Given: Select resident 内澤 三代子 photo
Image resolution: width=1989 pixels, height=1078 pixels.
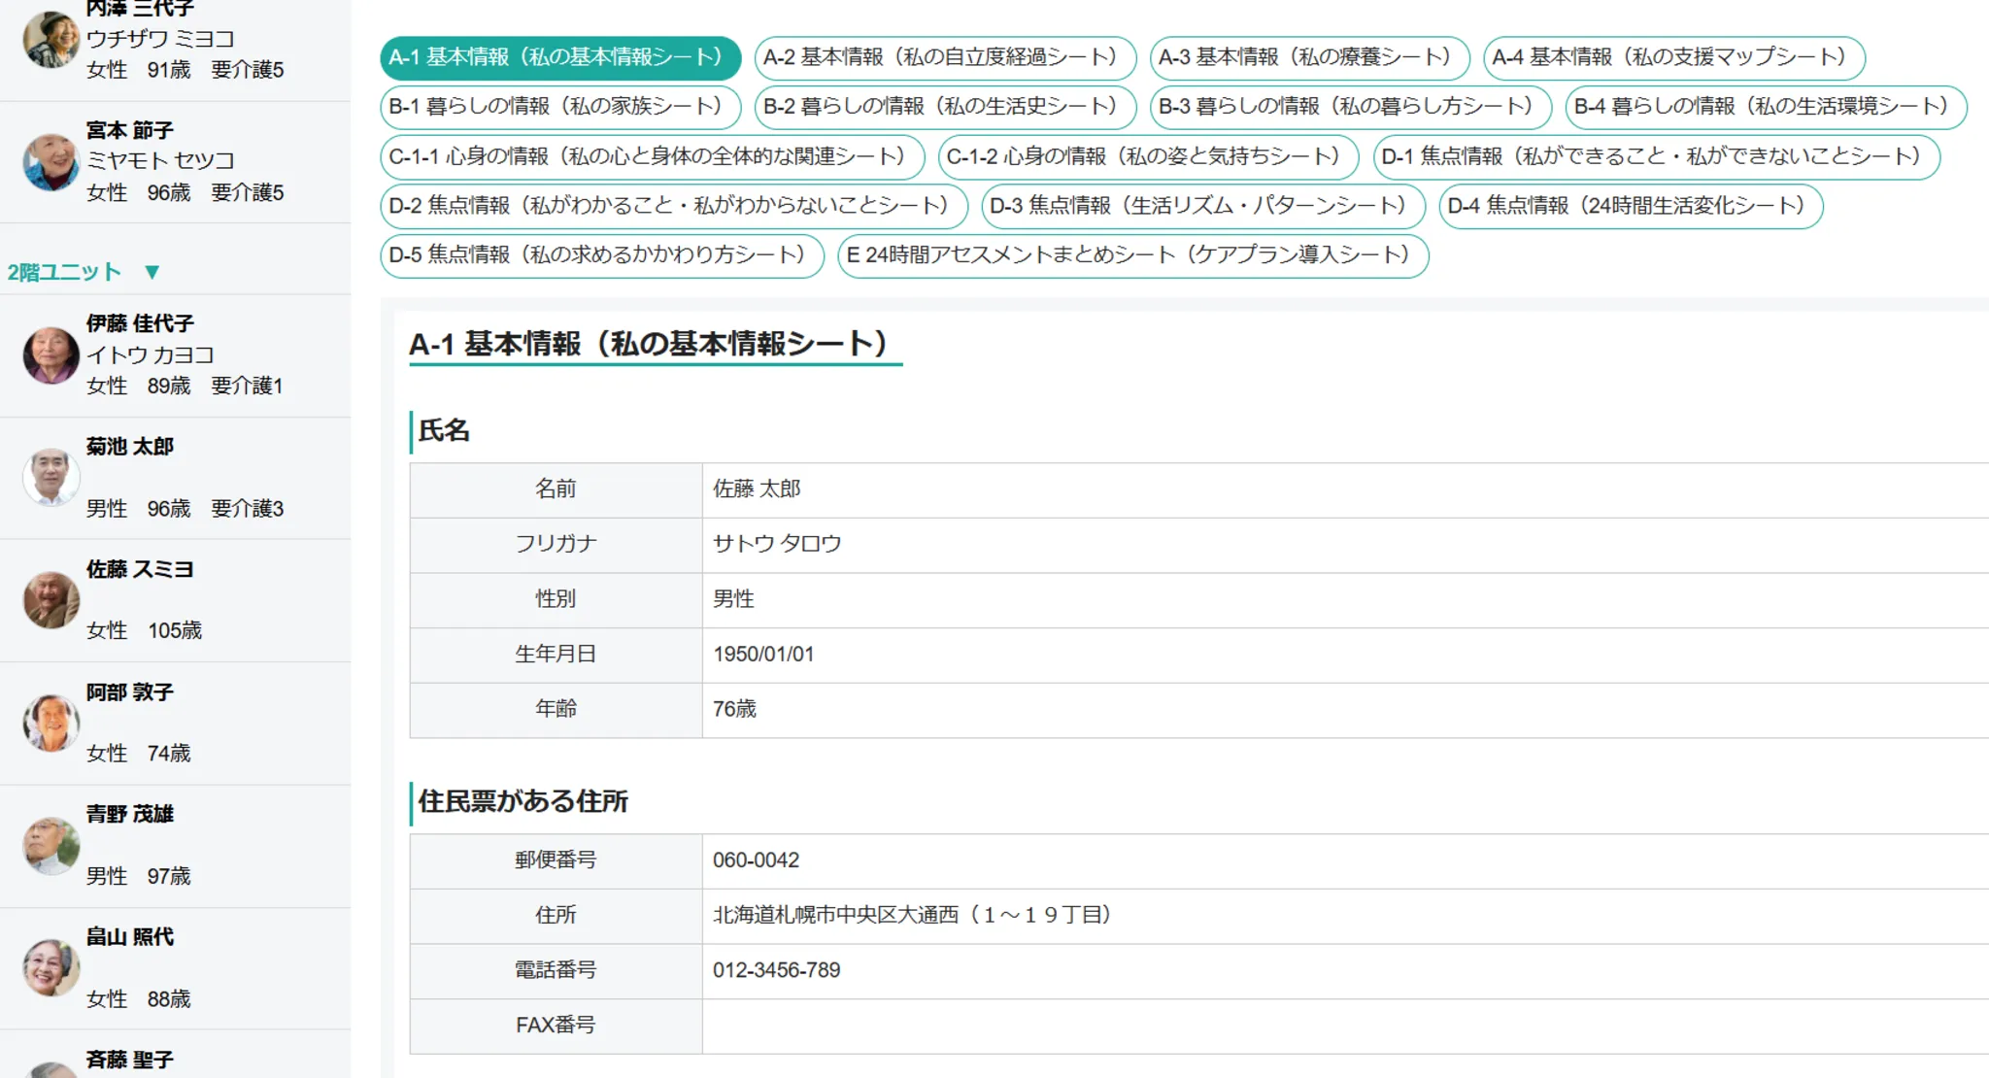Looking at the screenshot, I should 51,39.
